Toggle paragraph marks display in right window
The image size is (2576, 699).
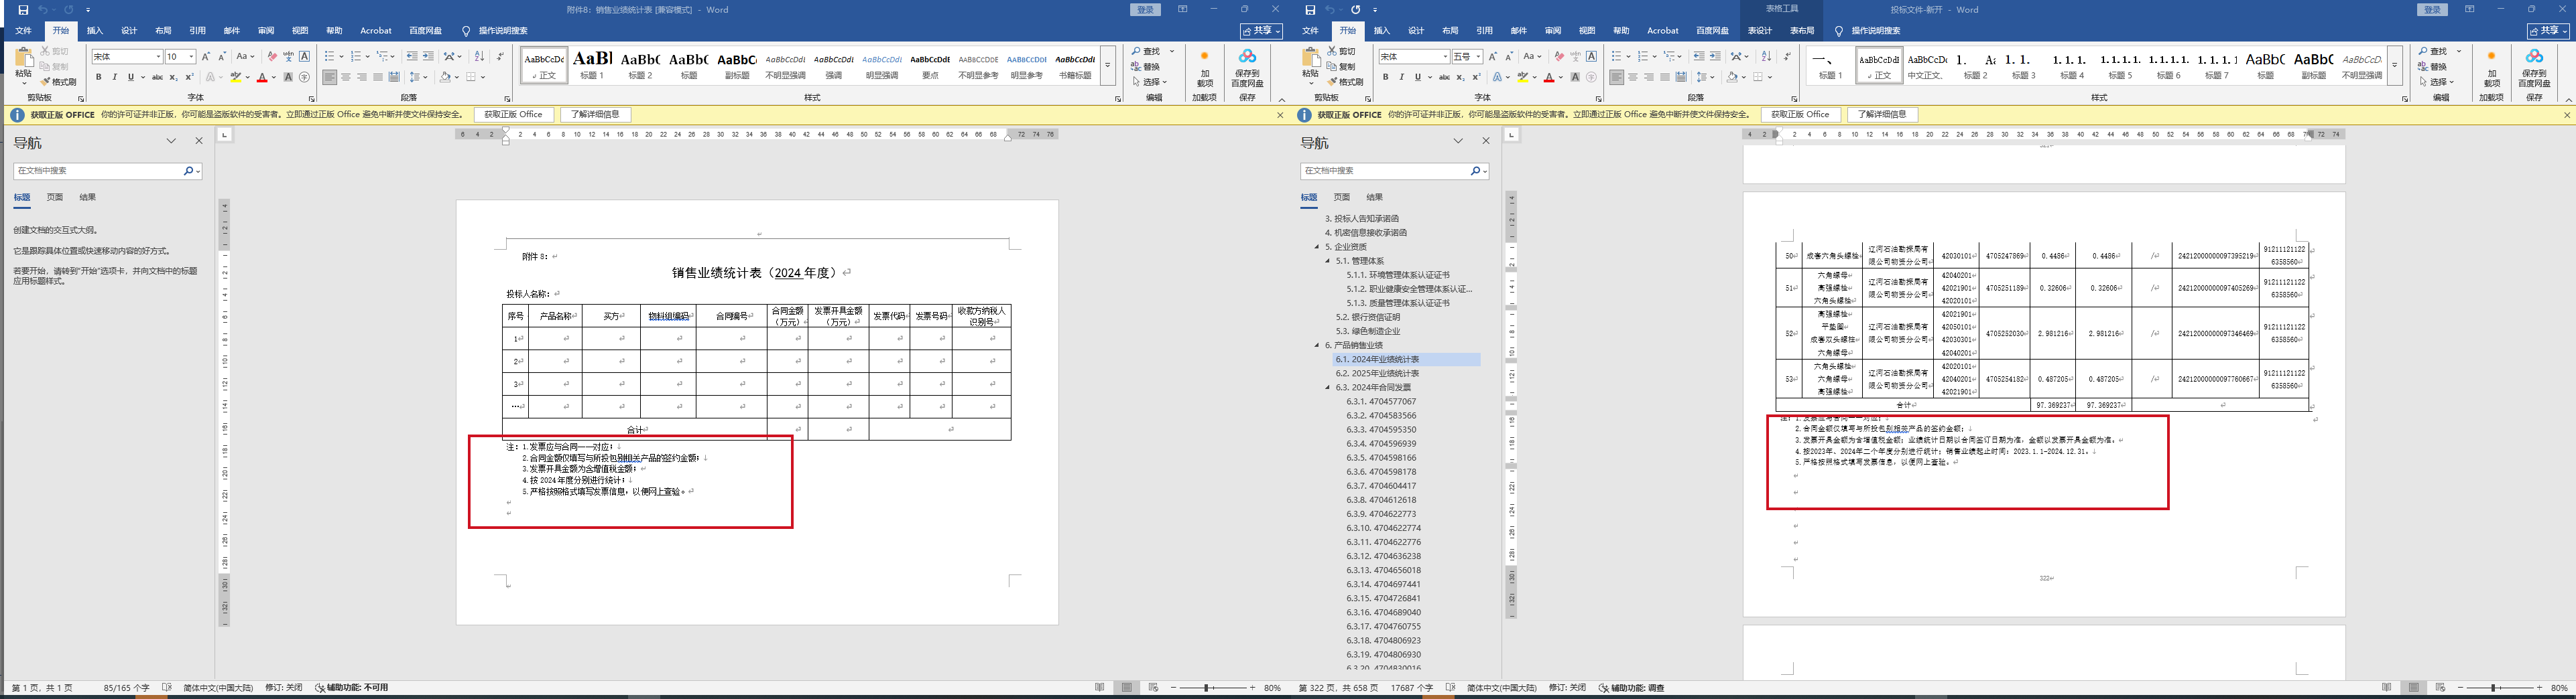point(1787,57)
